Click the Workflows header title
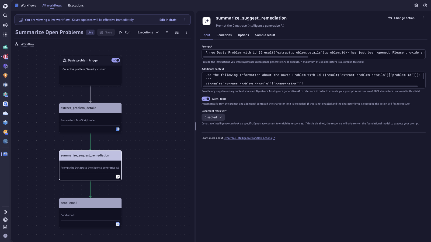 click(28, 5)
